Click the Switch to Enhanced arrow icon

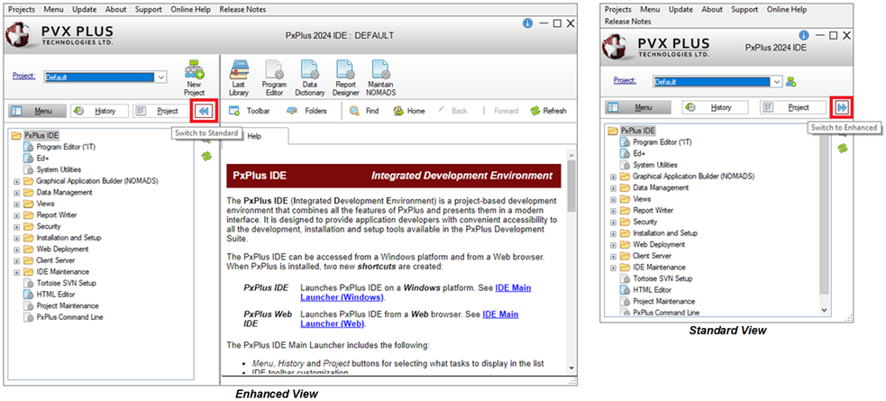pyautogui.click(x=842, y=107)
